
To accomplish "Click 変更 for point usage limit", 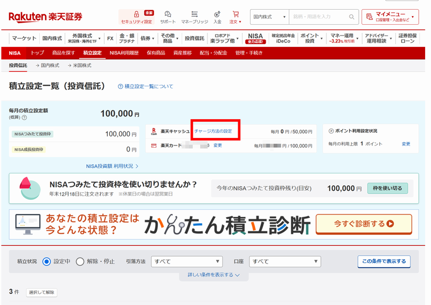I will pos(406,144).
